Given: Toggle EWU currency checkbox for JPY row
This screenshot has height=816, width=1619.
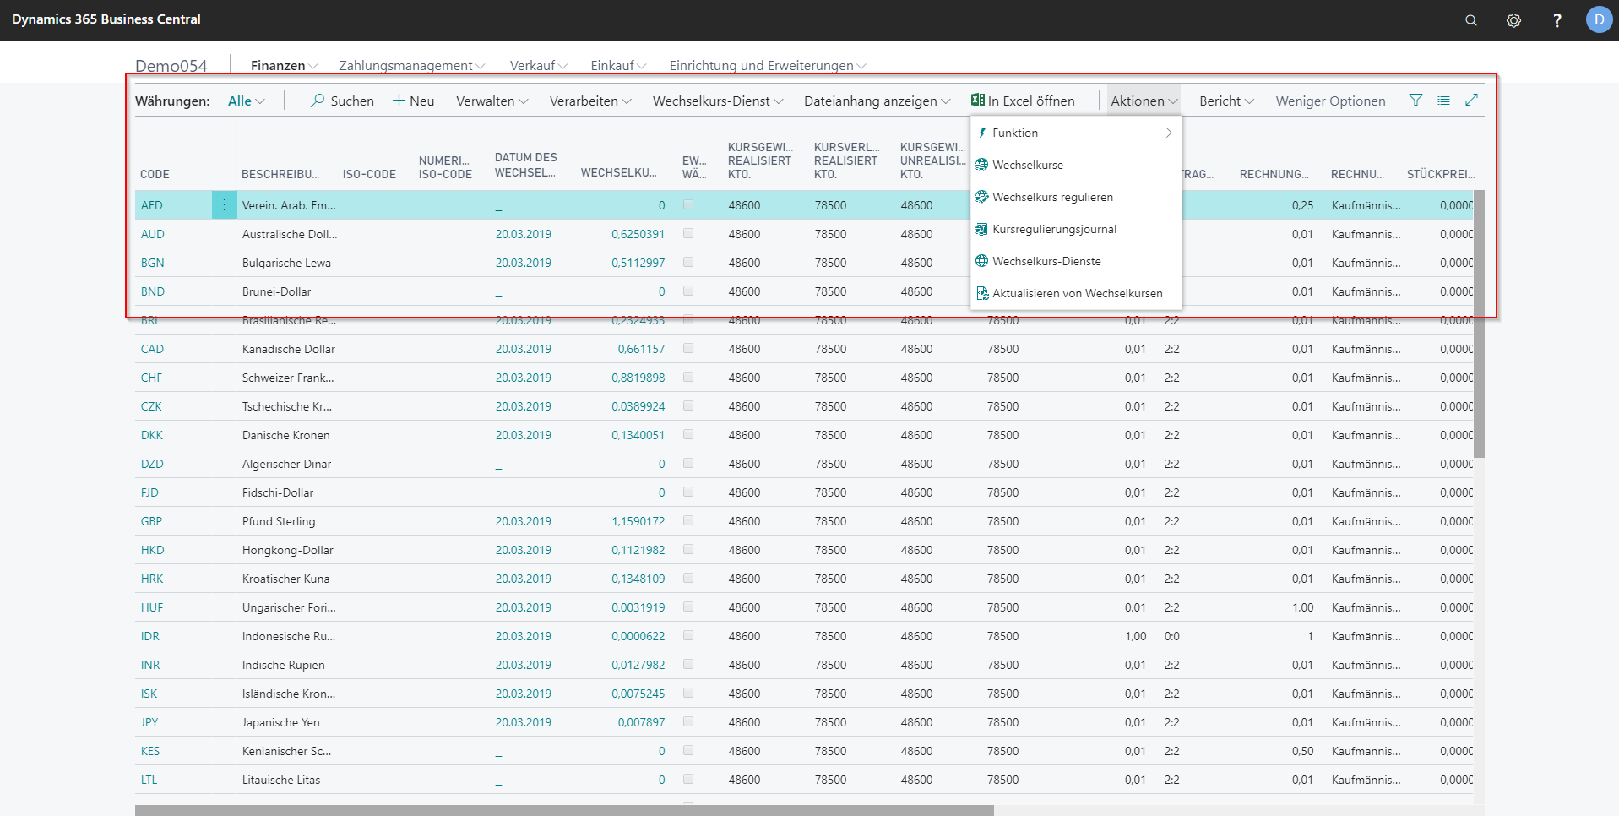Looking at the screenshot, I should click(688, 721).
